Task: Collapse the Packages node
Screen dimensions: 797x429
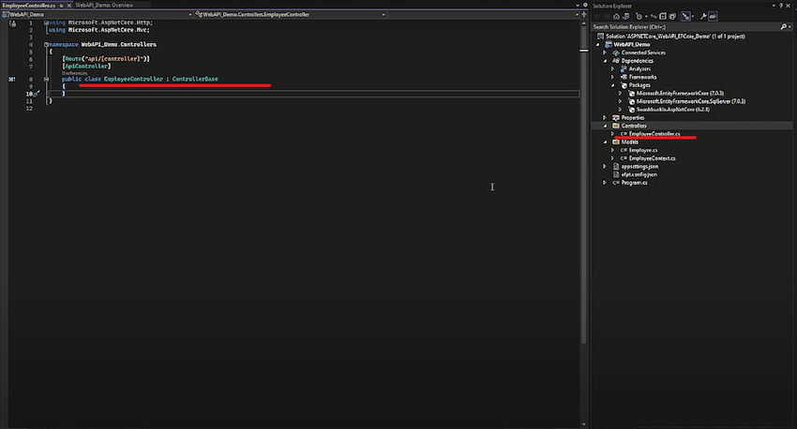Action: [612, 85]
